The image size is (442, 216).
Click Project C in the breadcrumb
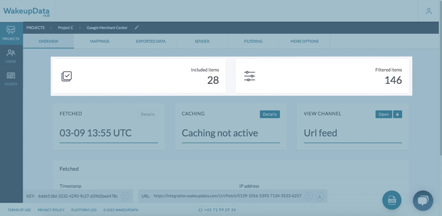point(65,28)
